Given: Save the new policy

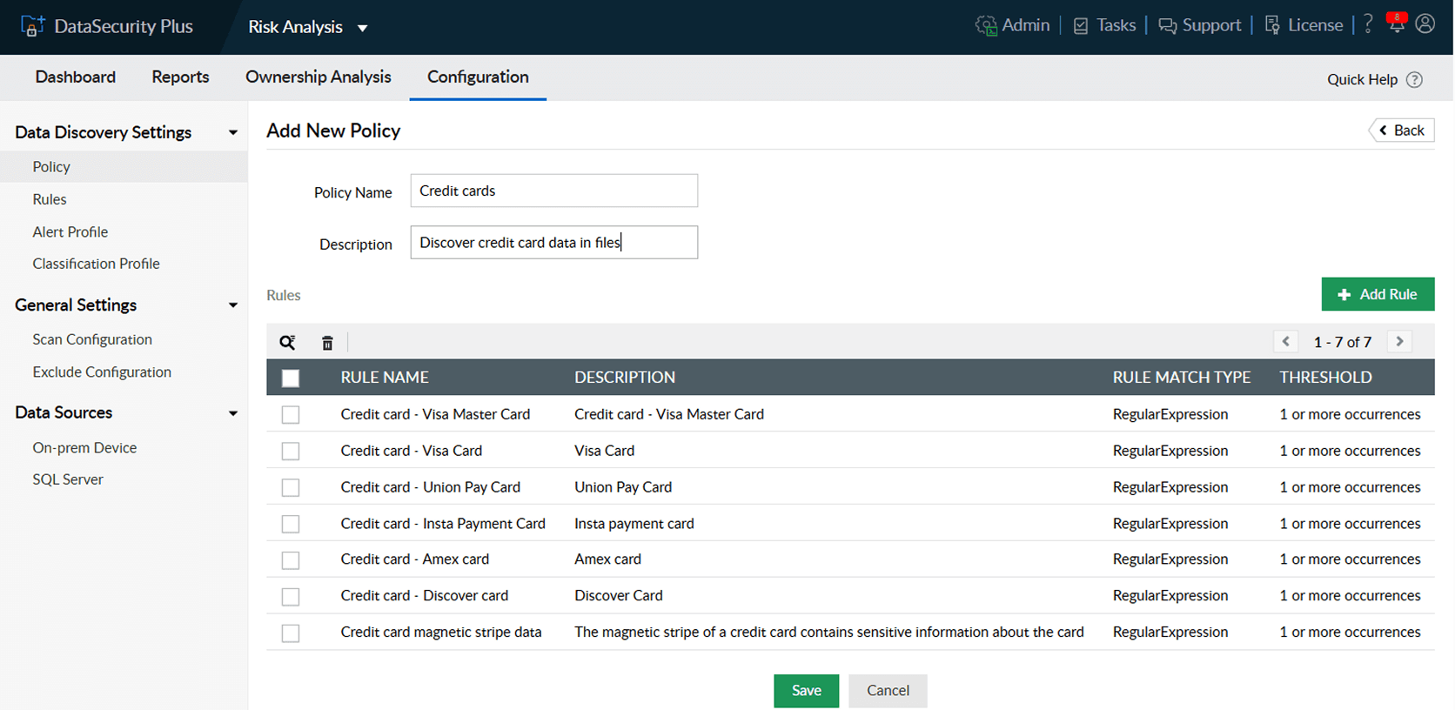Looking at the screenshot, I should (806, 691).
